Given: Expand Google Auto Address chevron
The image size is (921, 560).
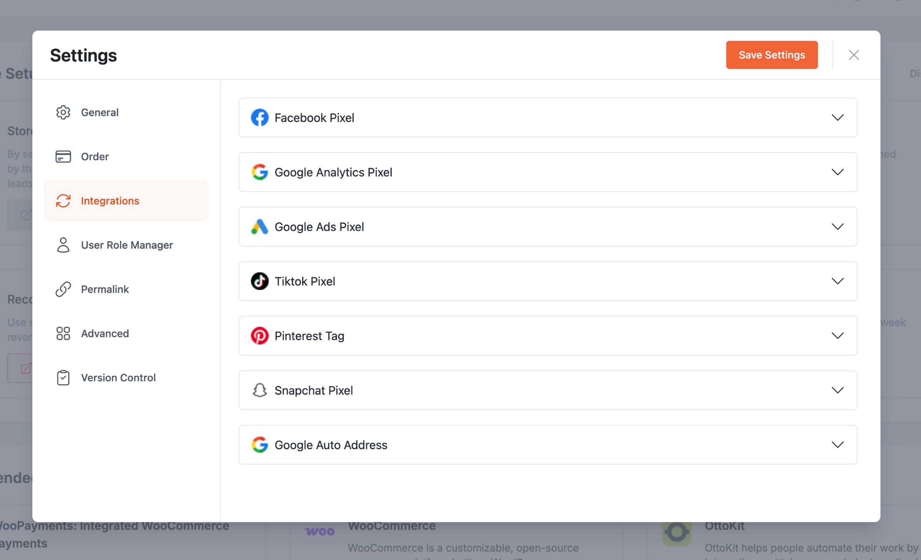Looking at the screenshot, I should coord(838,445).
